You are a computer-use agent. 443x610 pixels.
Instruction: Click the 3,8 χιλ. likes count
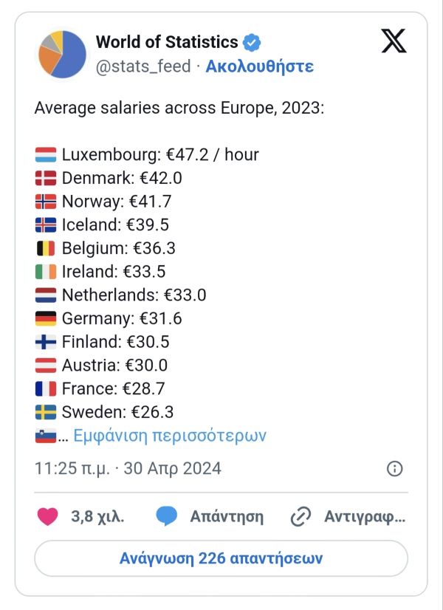coord(97,516)
